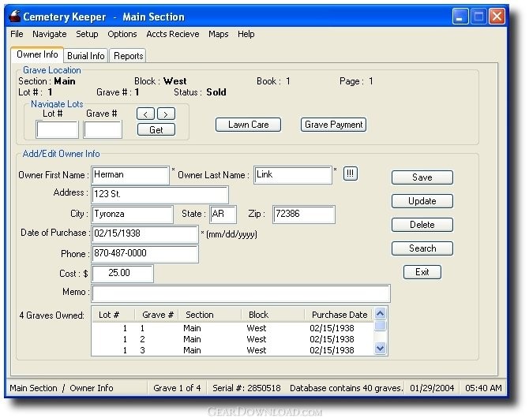Click the Grave # column header in list
The image size is (529, 418).
pos(157,315)
